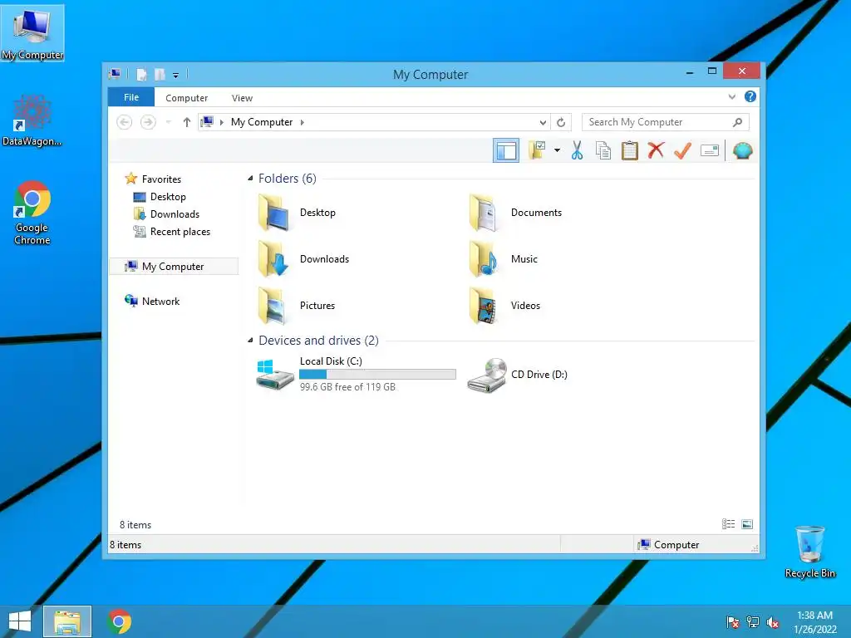The image size is (851, 638).
Task: Click the Action Center flag tray icon
Action: (x=733, y=622)
